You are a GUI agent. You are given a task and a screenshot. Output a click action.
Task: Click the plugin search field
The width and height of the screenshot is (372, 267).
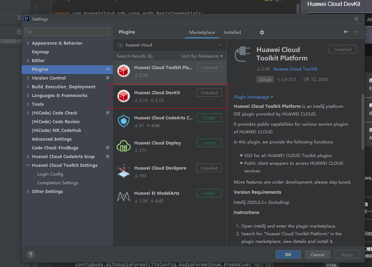point(170,45)
